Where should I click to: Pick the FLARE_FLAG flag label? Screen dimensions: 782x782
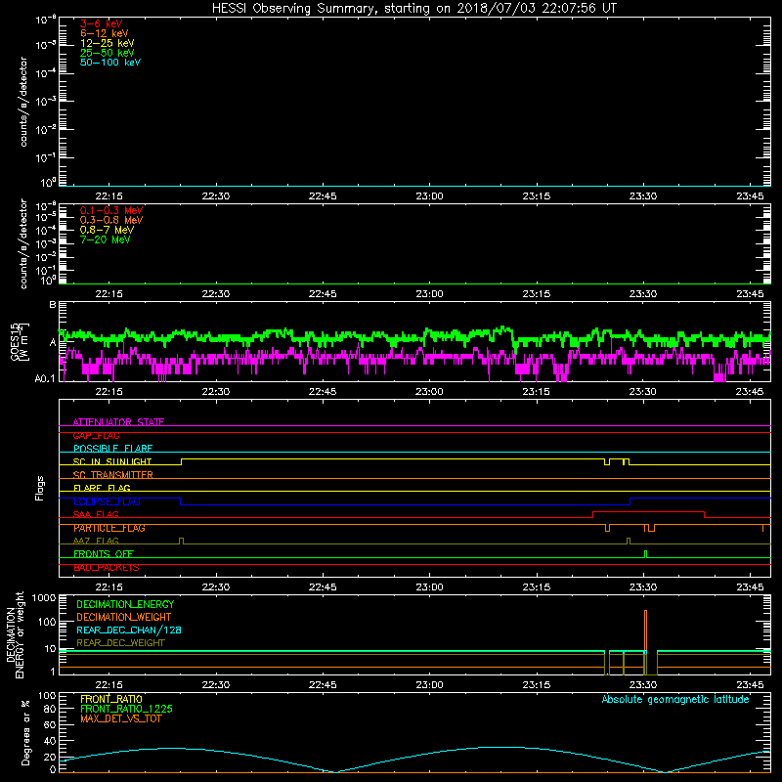click(102, 488)
